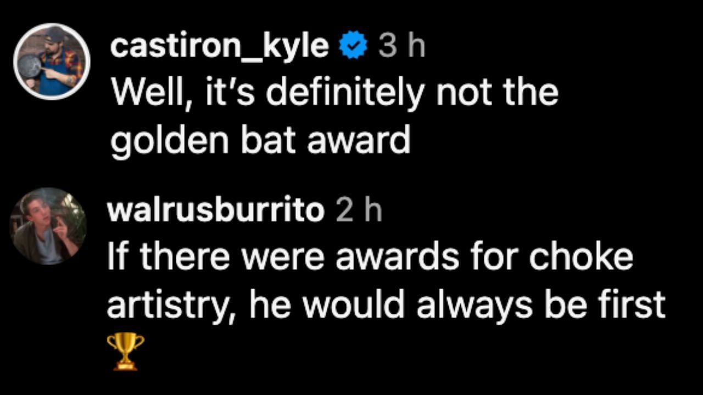Open the castiron_kyle username link
Viewport: 703px width, 395px height.
coord(219,46)
